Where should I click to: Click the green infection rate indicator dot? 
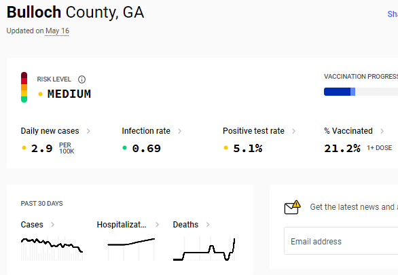click(x=124, y=147)
